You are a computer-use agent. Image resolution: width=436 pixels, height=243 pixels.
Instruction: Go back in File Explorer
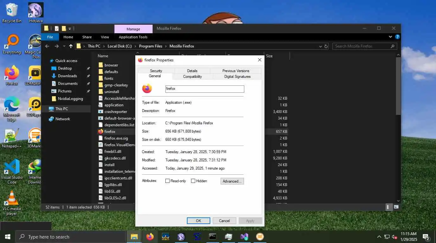tap(47, 46)
